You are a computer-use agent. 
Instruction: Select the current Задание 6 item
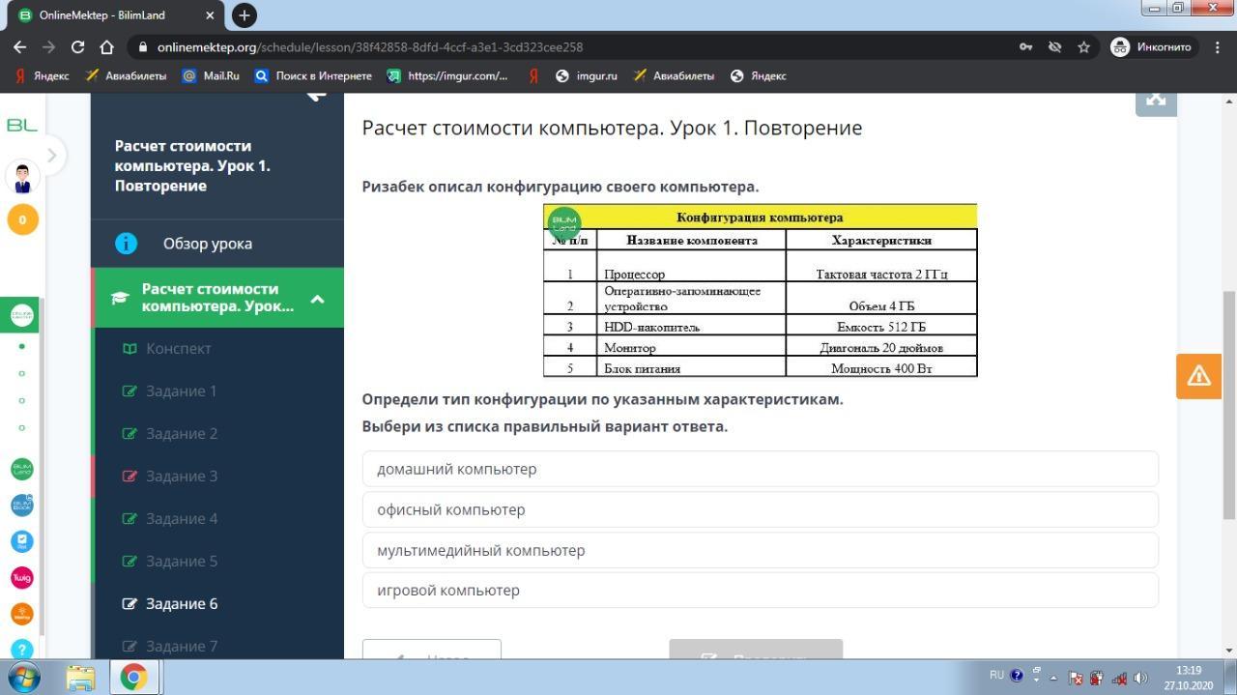(x=217, y=604)
